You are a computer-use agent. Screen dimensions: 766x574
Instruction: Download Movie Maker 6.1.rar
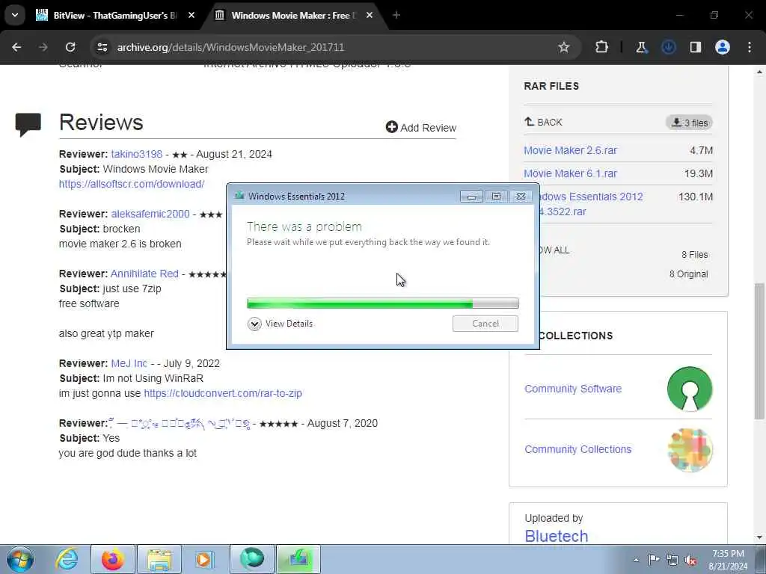point(570,173)
